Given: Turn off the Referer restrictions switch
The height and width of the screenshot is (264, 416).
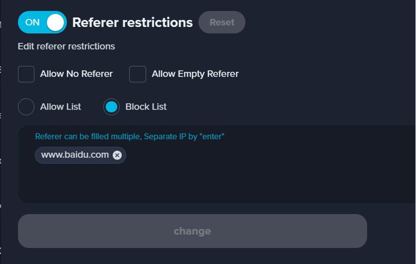Looking at the screenshot, I should coord(42,22).
